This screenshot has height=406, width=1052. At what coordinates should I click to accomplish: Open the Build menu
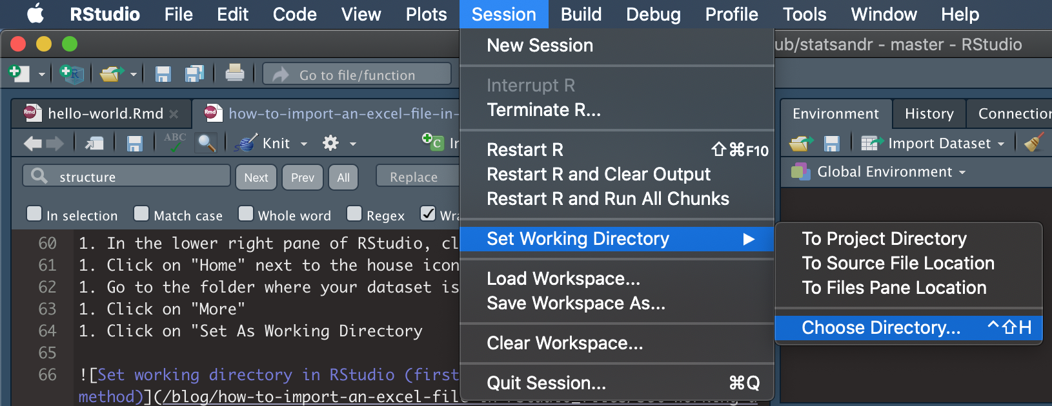tap(580, 14)
